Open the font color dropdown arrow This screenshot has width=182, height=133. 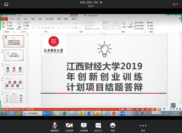pyautogui.click(x=60, y=28)
